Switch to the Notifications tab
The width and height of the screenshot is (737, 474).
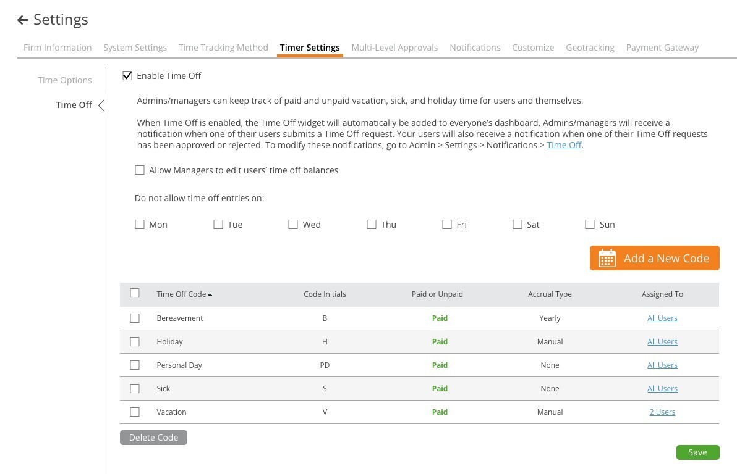coord(475,48)
